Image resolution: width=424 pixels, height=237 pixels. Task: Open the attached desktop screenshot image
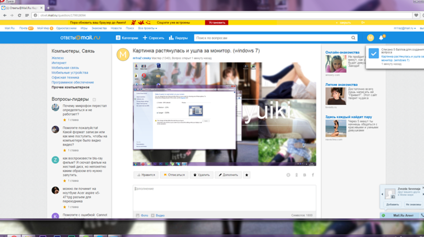coord(224,114)
